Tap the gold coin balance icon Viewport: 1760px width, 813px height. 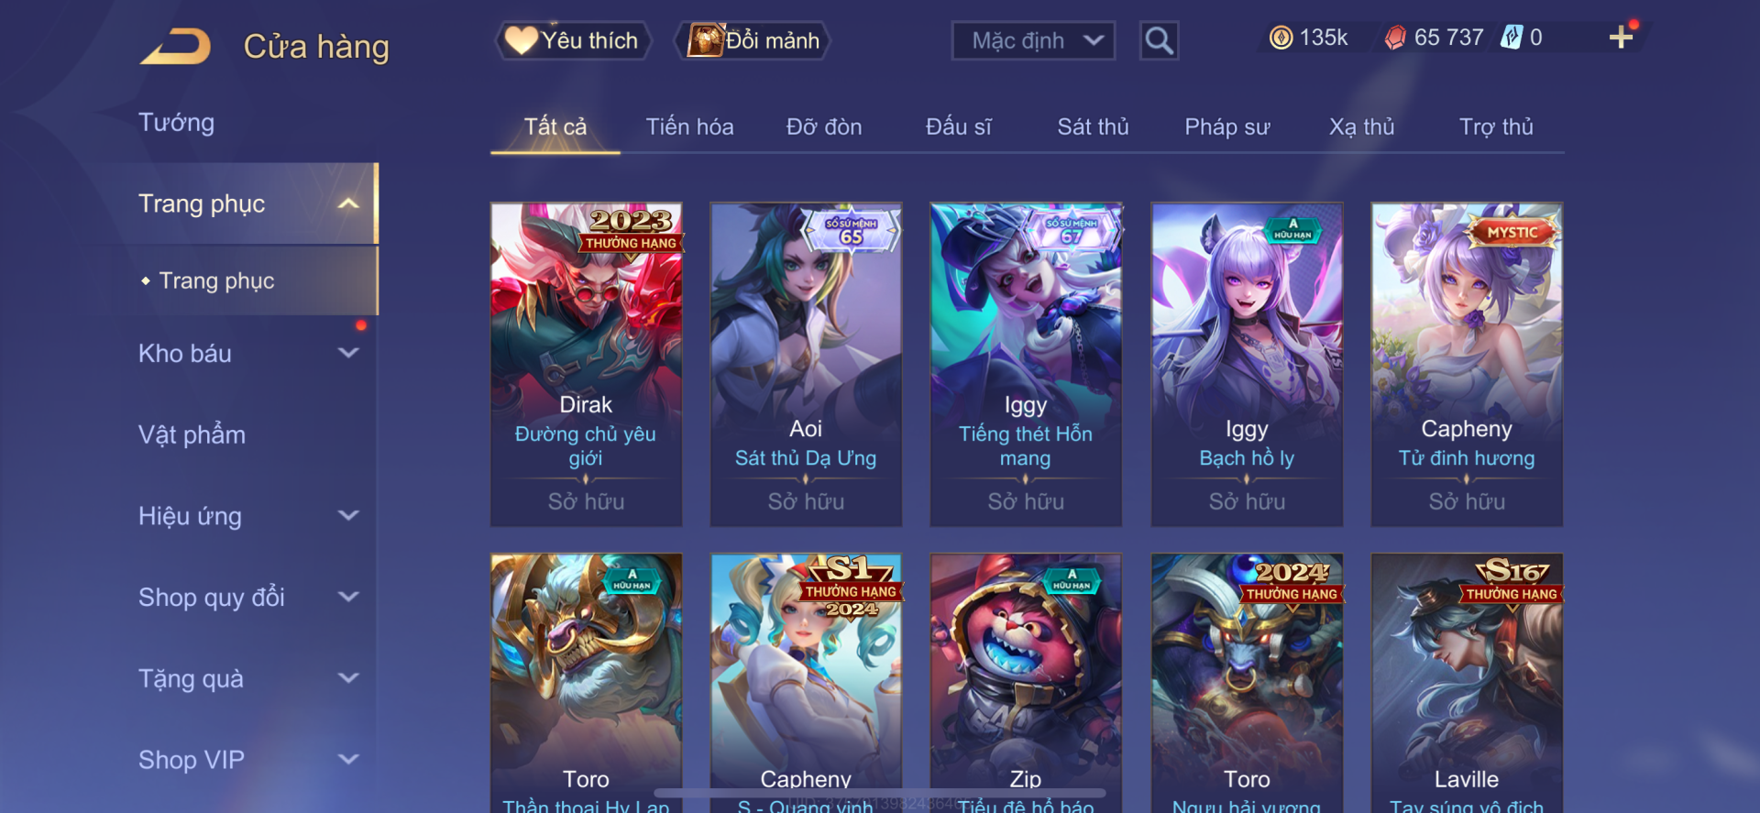tap(1281, 38)
